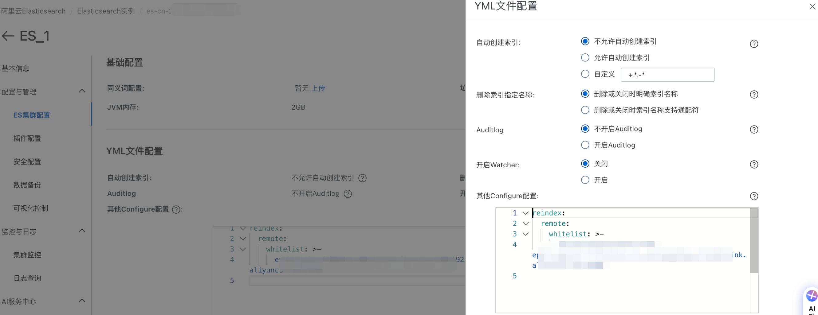Click the 2GB JVM内存 value
Image resolution: width=818 pixels, height=315 pixels.
(x=298, y=107)
